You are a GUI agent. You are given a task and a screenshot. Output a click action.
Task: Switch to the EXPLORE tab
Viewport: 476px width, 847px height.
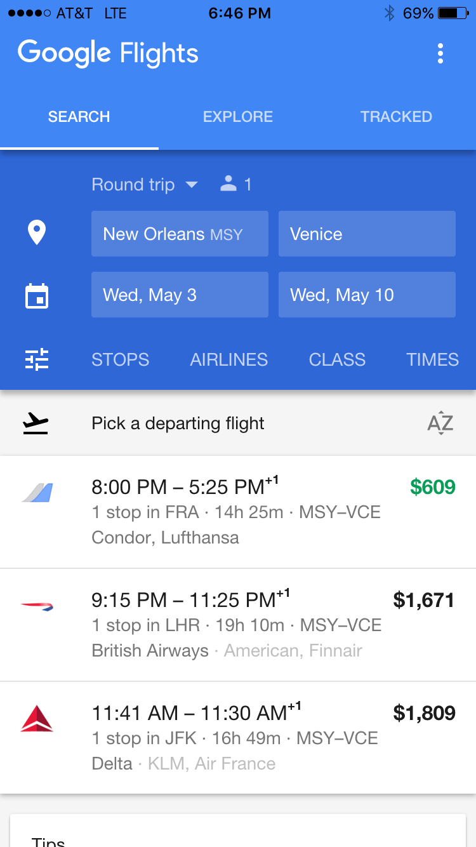(238, 117)
